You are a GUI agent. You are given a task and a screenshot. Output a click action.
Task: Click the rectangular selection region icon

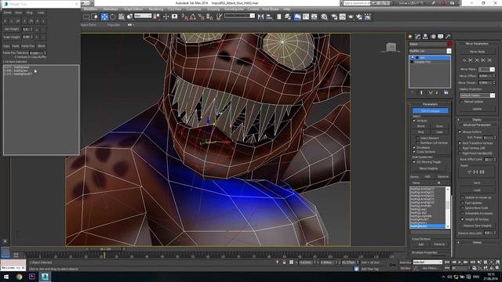pyautogui.click(x=86, y=16)
